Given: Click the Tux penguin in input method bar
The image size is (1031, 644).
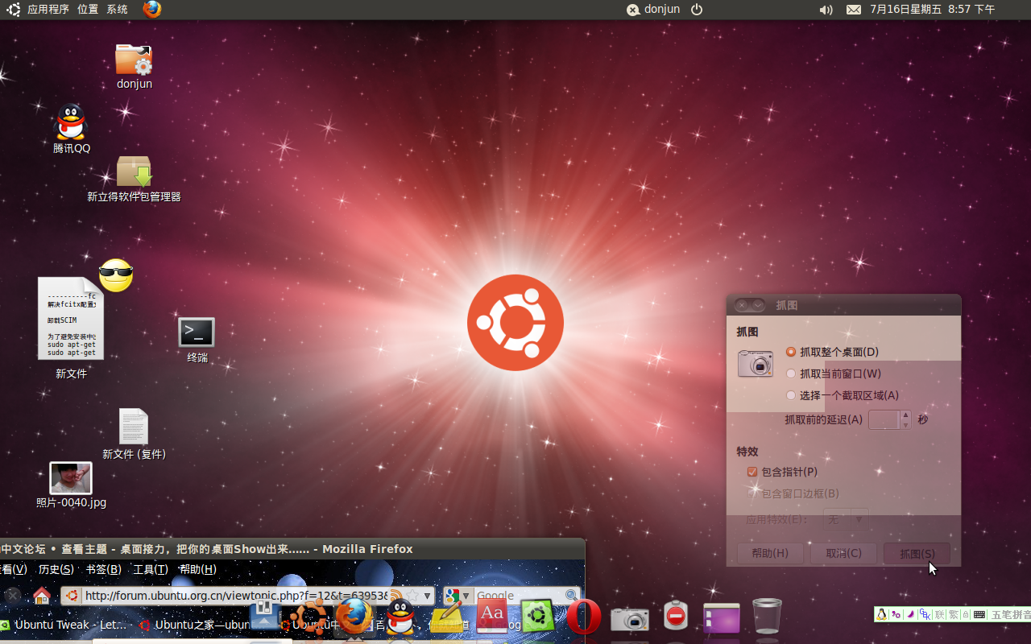Looking at the screenshot, I should [x=882, y=614].
